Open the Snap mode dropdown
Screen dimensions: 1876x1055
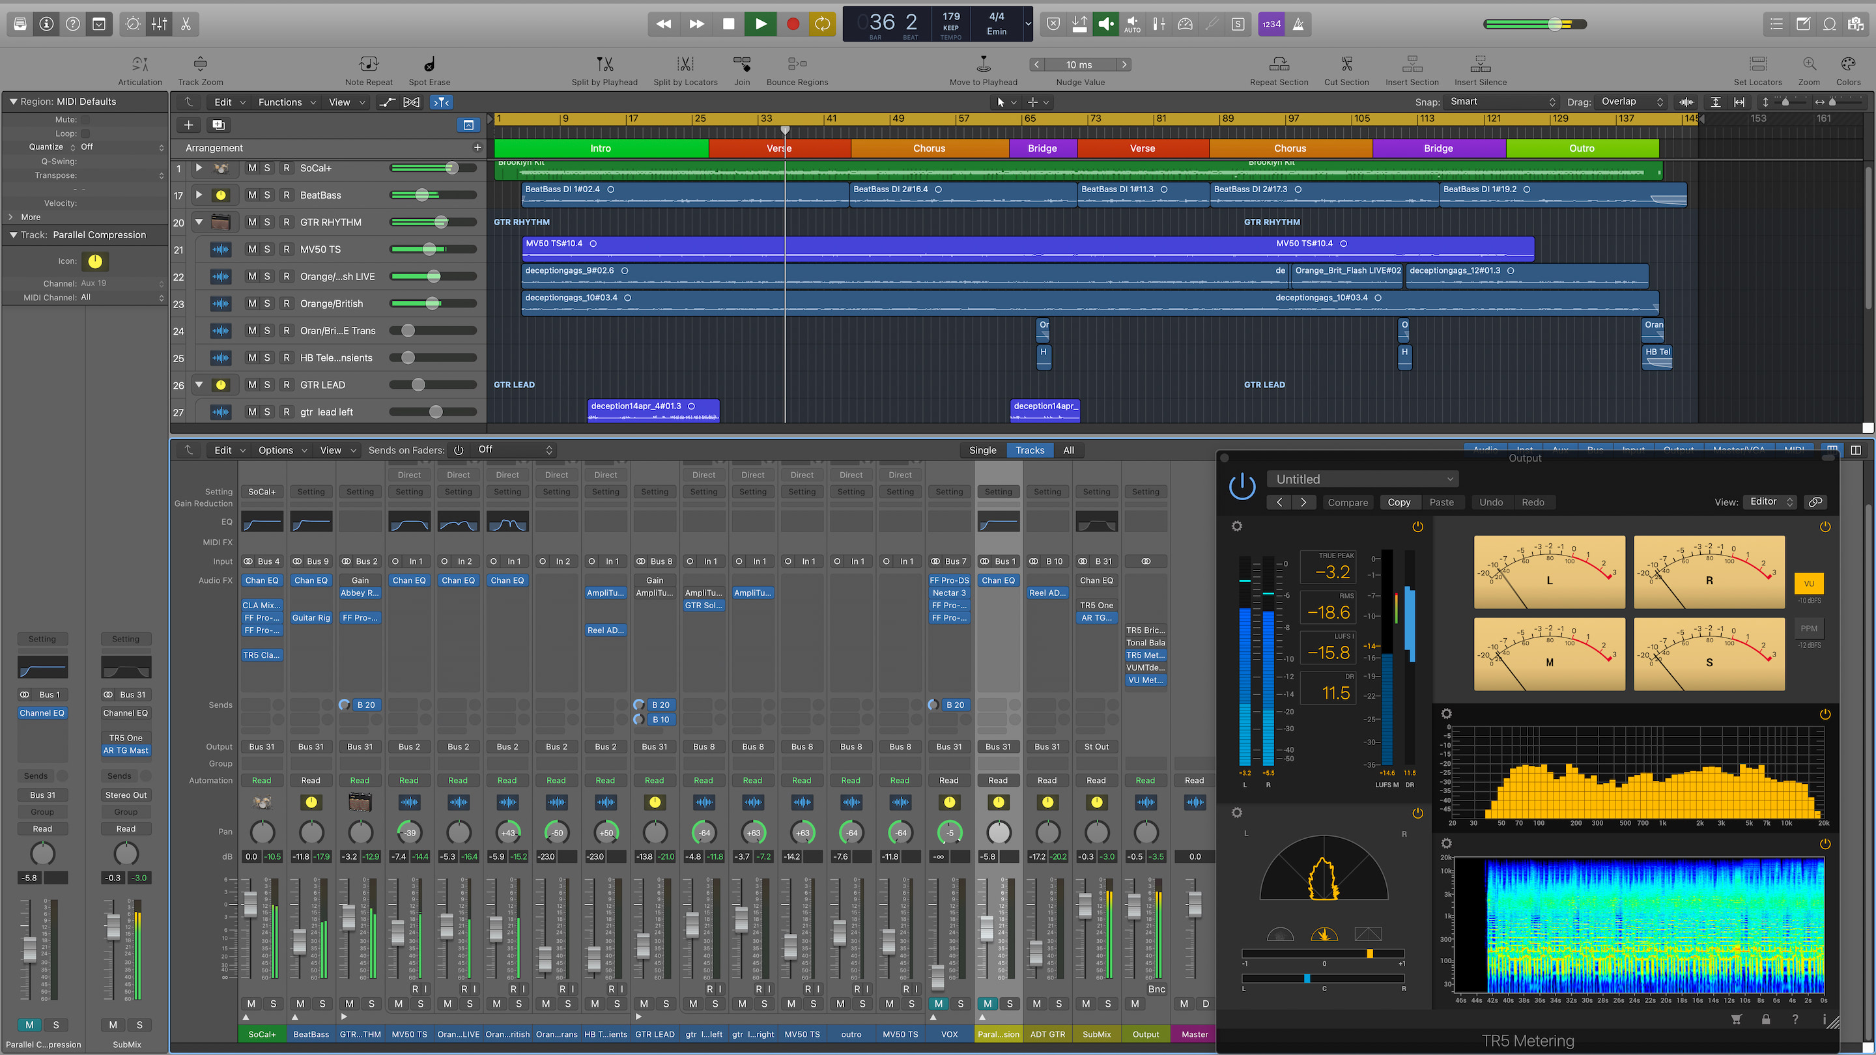[1501, 102]
